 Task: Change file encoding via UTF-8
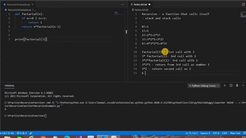[x=216, y=133]
